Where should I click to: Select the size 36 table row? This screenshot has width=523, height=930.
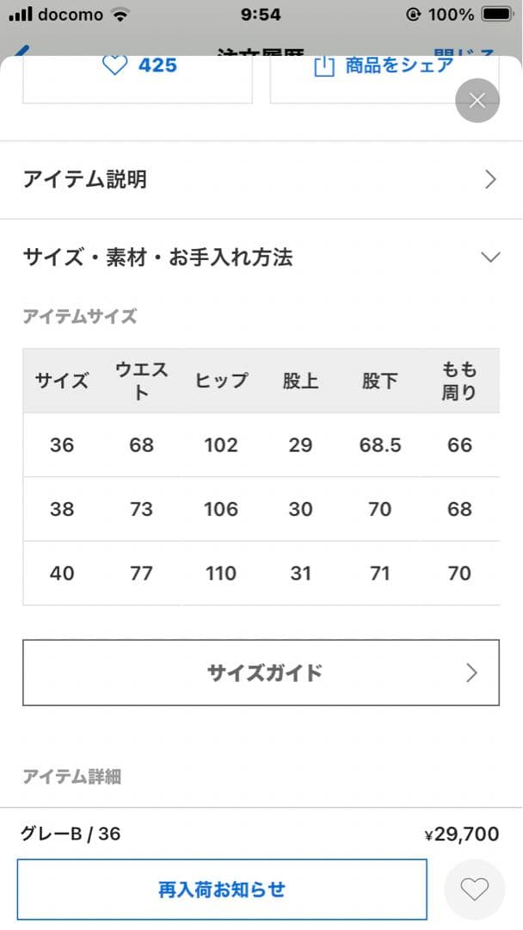pos(261,444)
